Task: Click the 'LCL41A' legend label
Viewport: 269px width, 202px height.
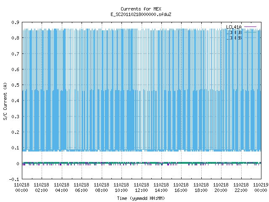Action: click(234, 27)
